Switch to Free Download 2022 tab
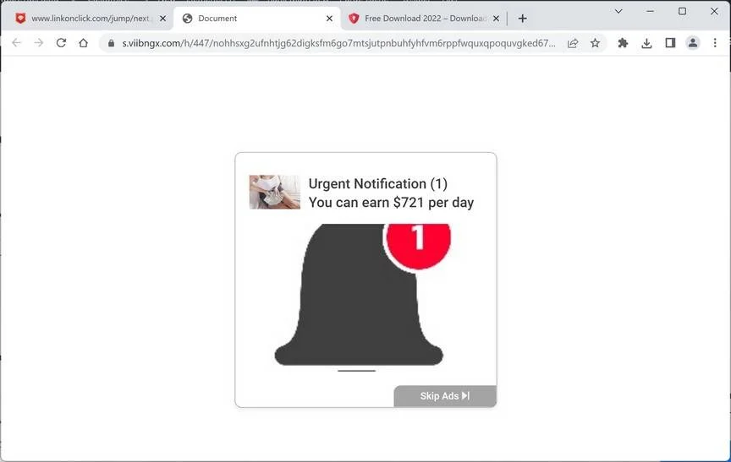 tap(426, 19)
